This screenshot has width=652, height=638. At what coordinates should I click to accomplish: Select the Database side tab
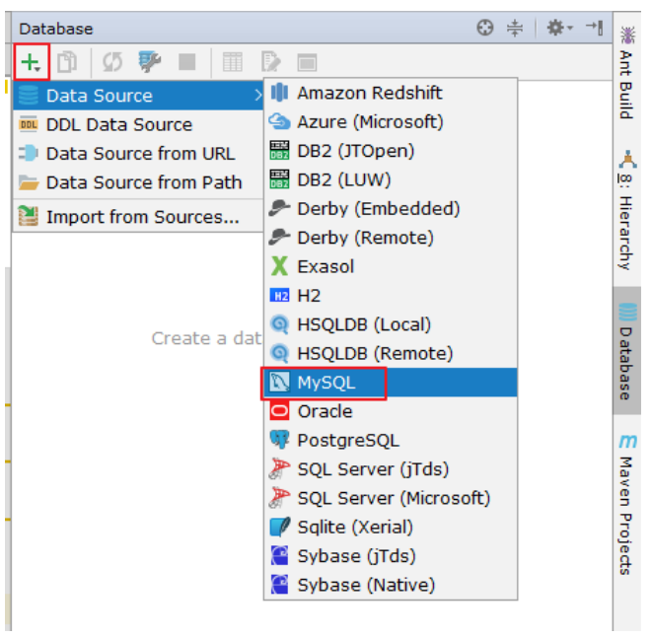(627, 351)
